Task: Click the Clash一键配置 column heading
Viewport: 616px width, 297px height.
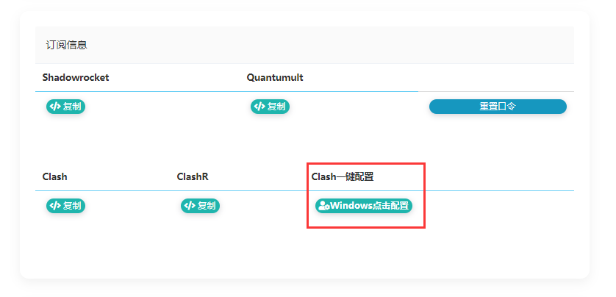Action: click(343, 176)
